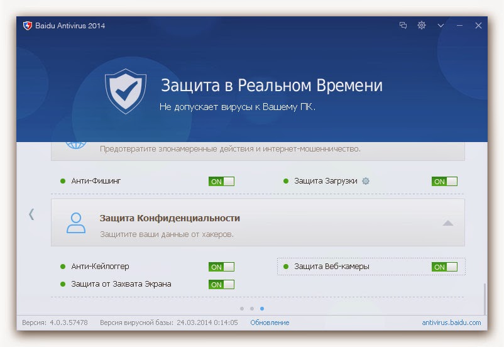Click the Защита в Реальном Времени title
504x347 pixels.
(x=271, y=85)
